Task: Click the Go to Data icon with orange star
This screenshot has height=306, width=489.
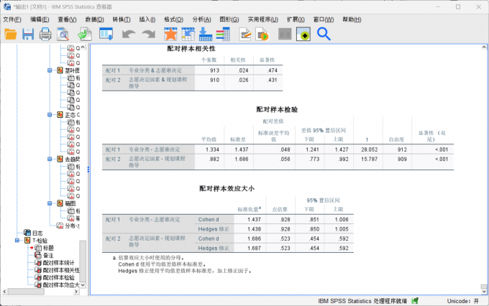Action: click(x=170, y=34)
